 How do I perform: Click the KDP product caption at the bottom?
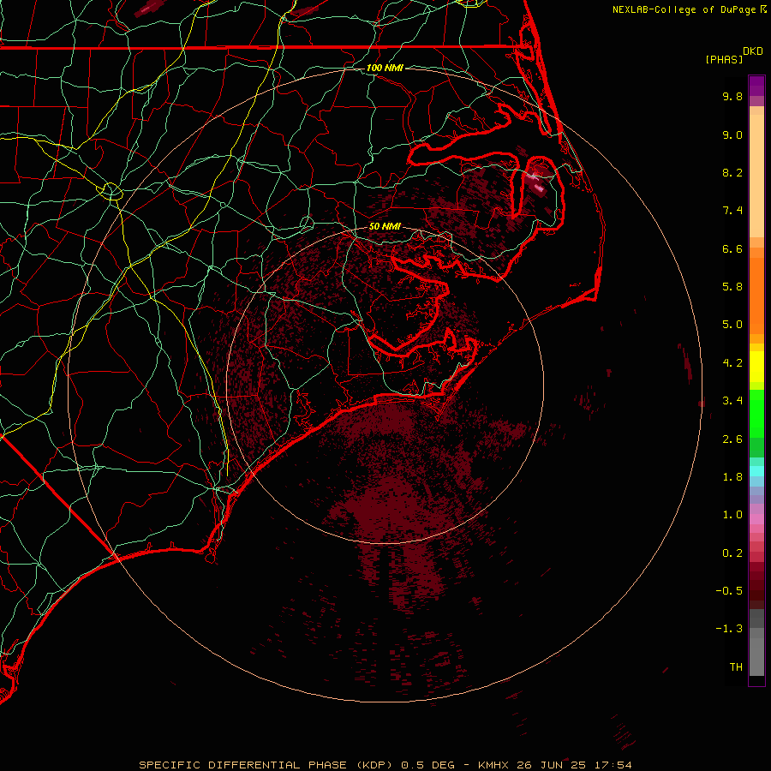[385, 765]
